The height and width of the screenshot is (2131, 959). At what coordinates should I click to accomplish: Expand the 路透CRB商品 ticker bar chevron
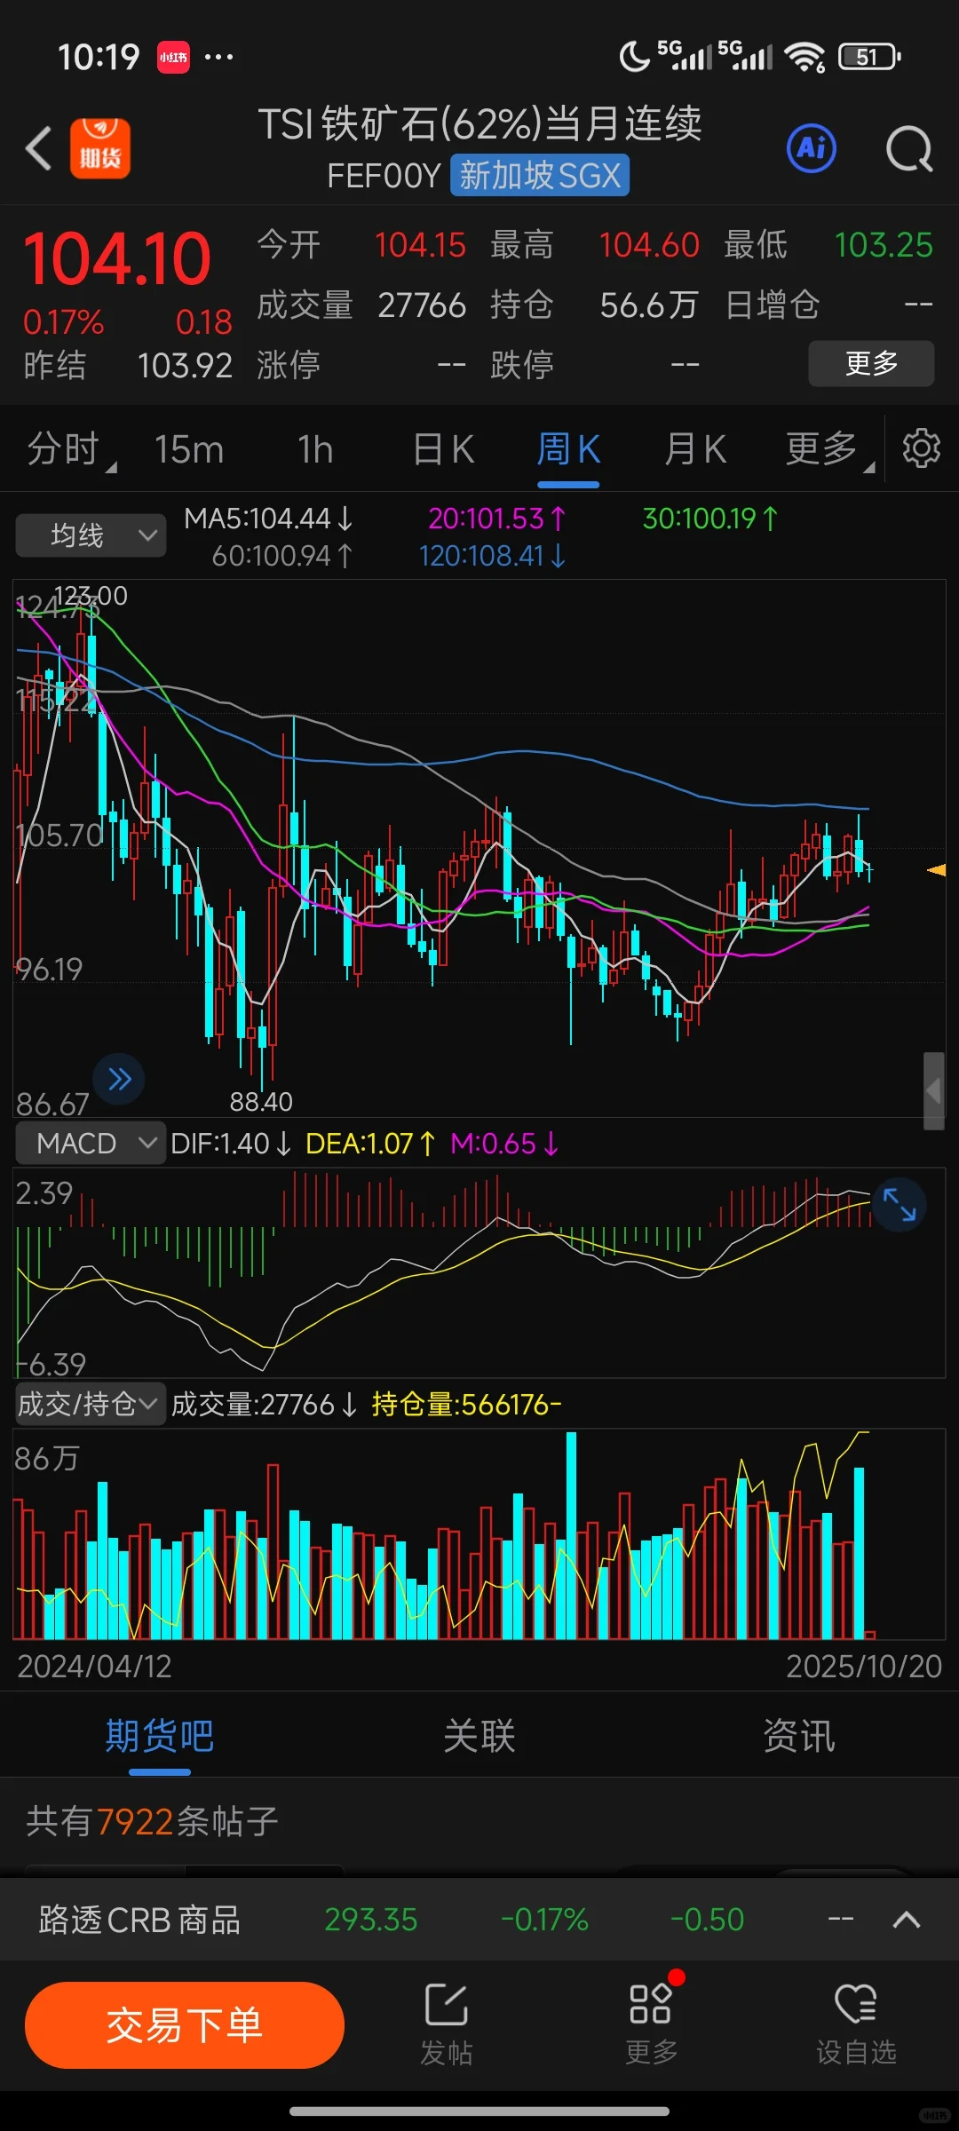906,1919
